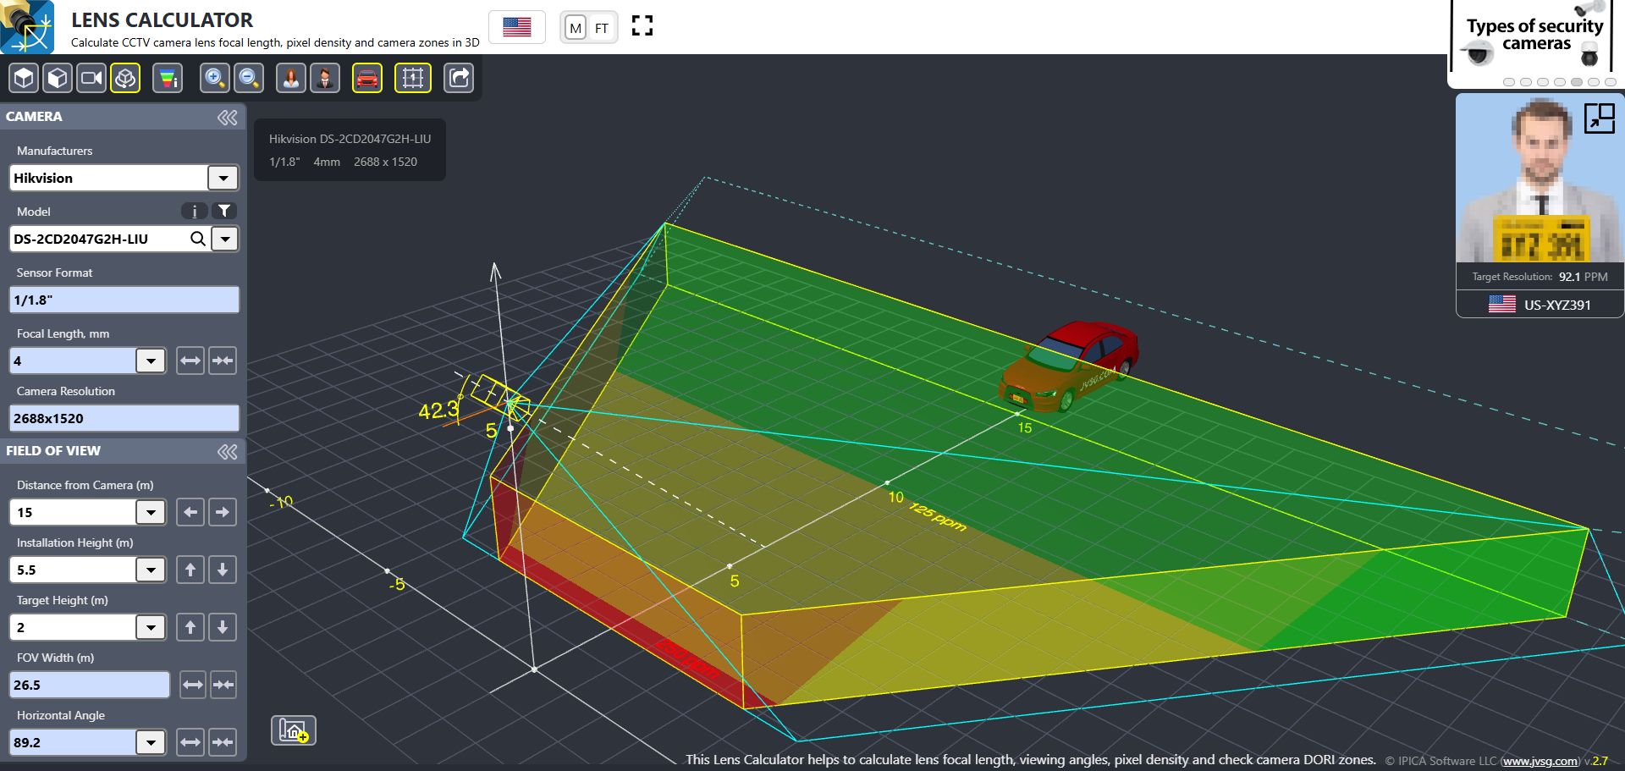Increase Target Height with up arrow
The height and width of the screenshot is (771, 1625).
190,628
